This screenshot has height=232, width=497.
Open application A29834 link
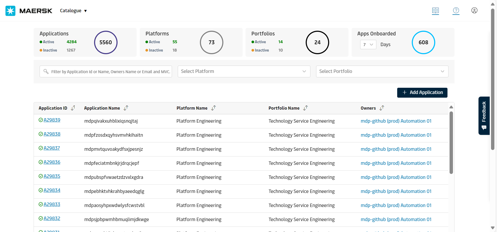[x=52, y=190]
